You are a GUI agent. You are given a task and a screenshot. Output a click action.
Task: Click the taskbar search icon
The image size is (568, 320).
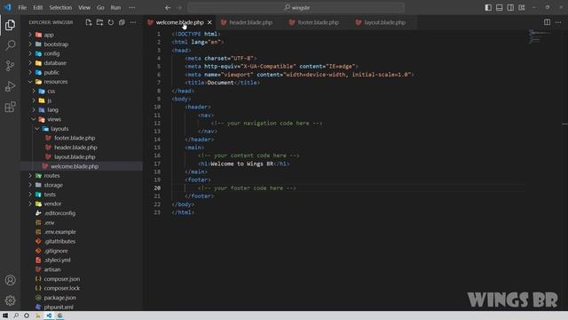tap(16, 316)
